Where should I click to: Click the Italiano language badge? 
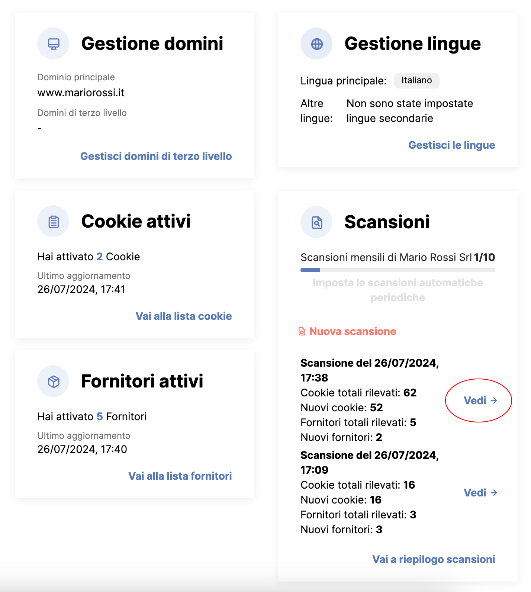(417, 81)
